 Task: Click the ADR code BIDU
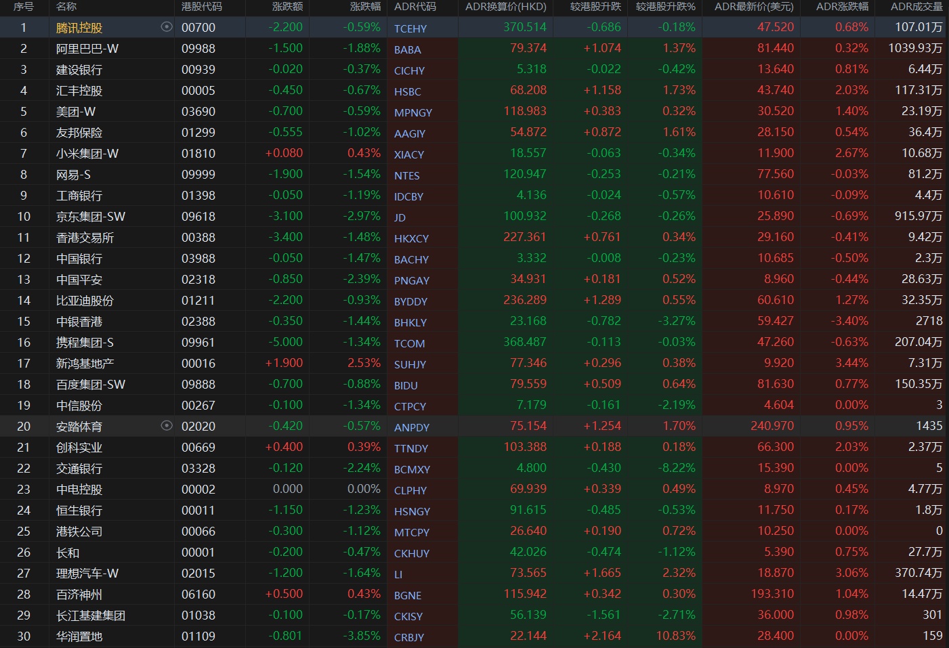(x=406, y=385)
